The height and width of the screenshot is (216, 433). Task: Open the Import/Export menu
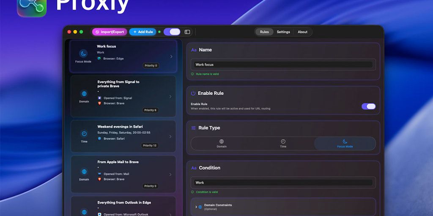pyautogui.click(x=110, y=32)
